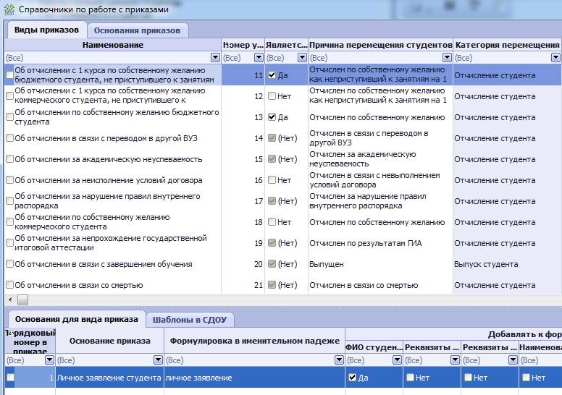Toggle the Да checkbox in row 13
This screenshot has width=562, height=395.
click(272, 116)
